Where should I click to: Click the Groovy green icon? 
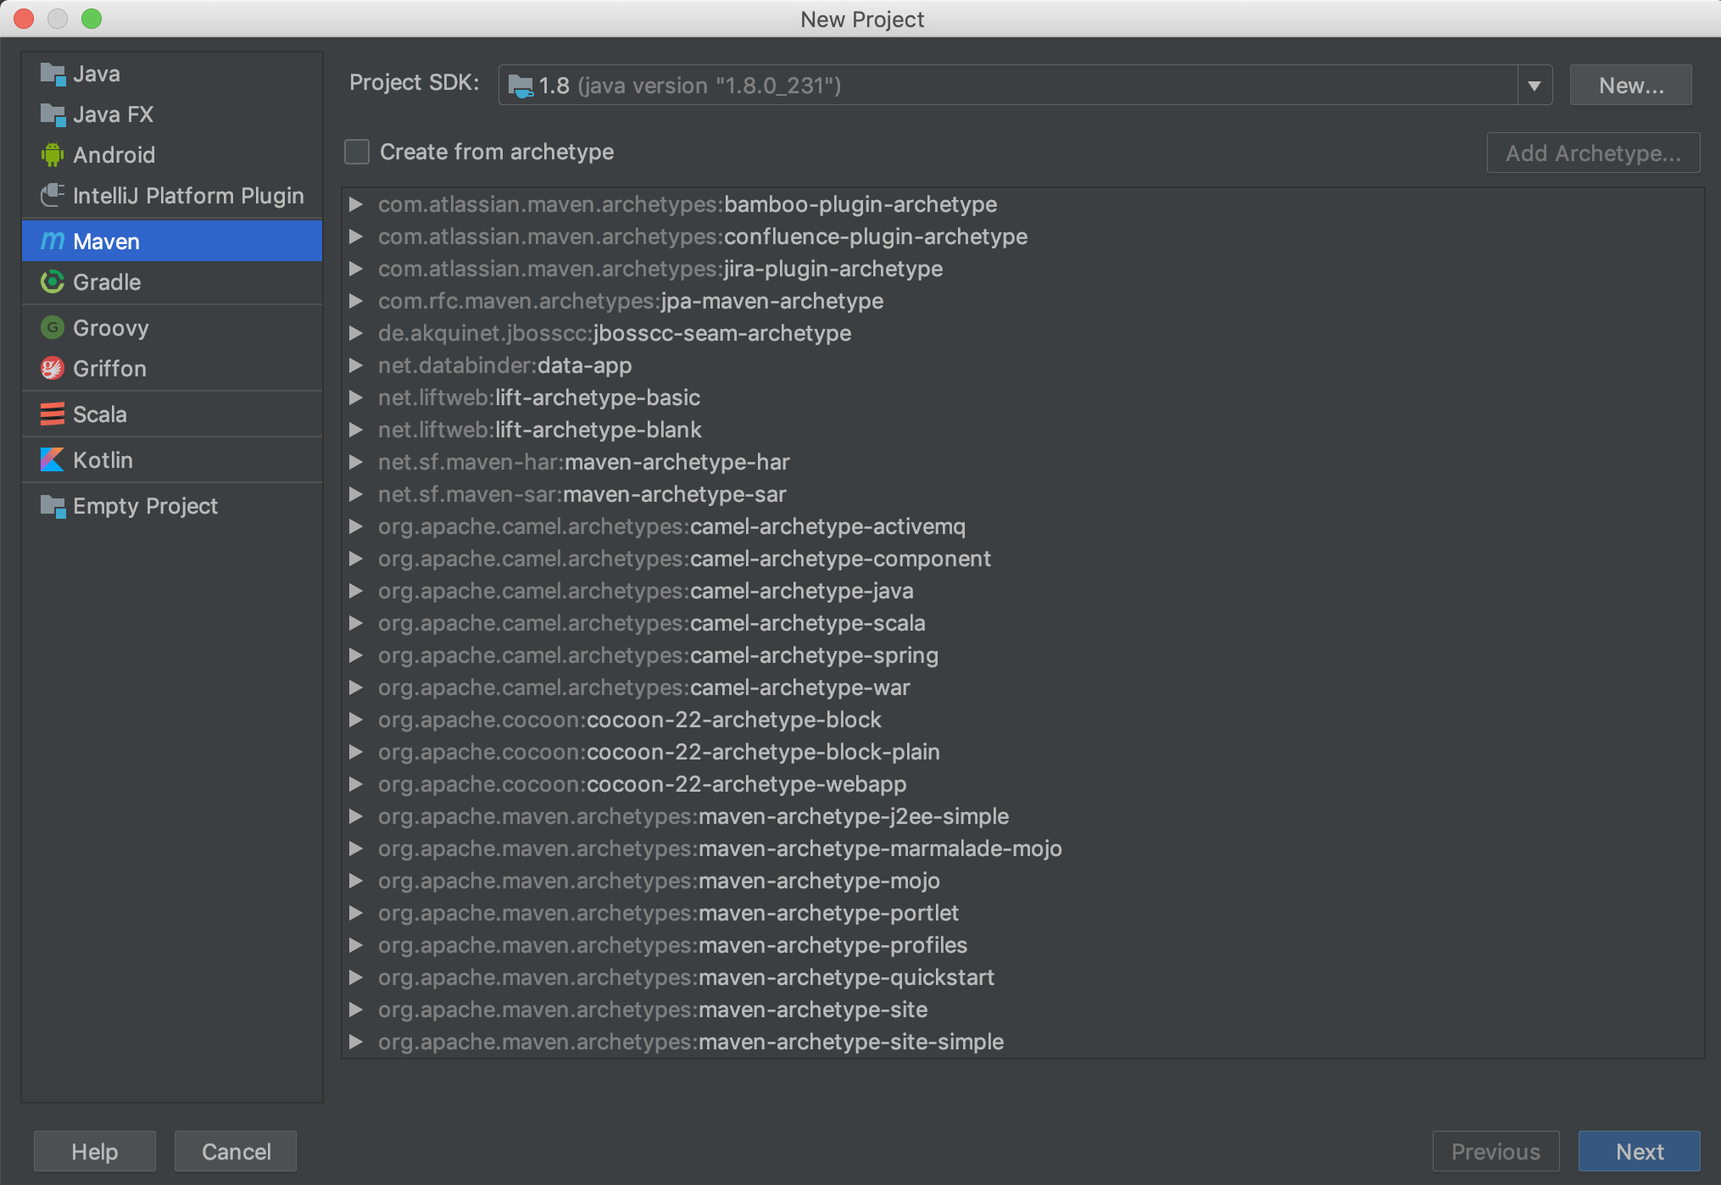click(x=53, y=328)
